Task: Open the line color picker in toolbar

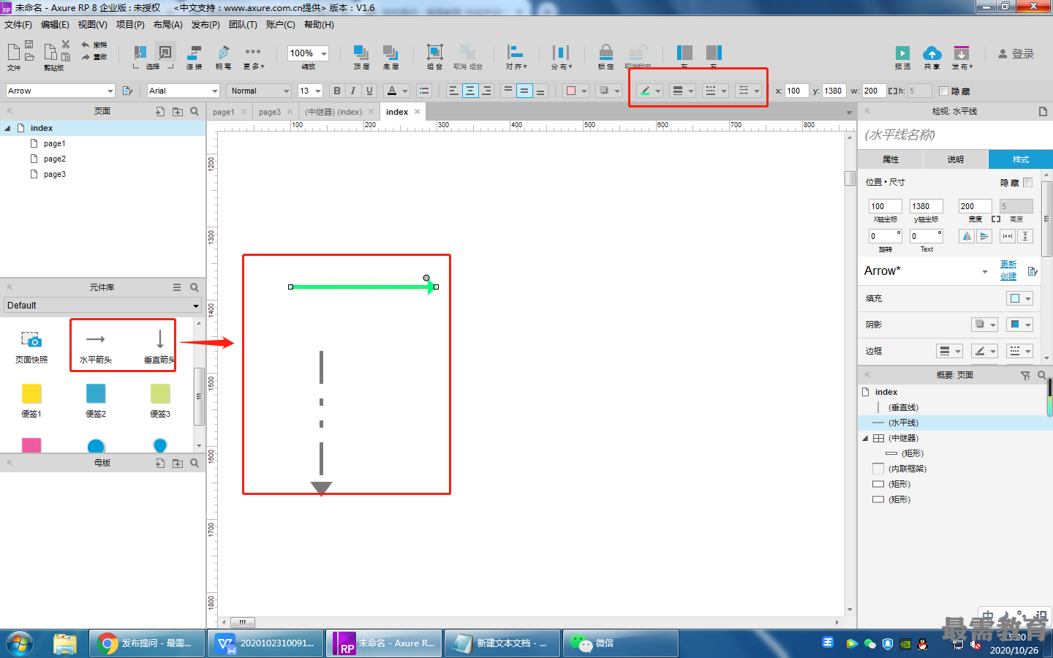Action: (649, 91)
